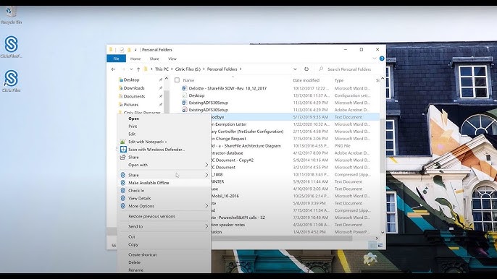Click the quick access properties checkmark icon
The height and width of the screenshot is (279, 497).
click(x=122, y=50)
